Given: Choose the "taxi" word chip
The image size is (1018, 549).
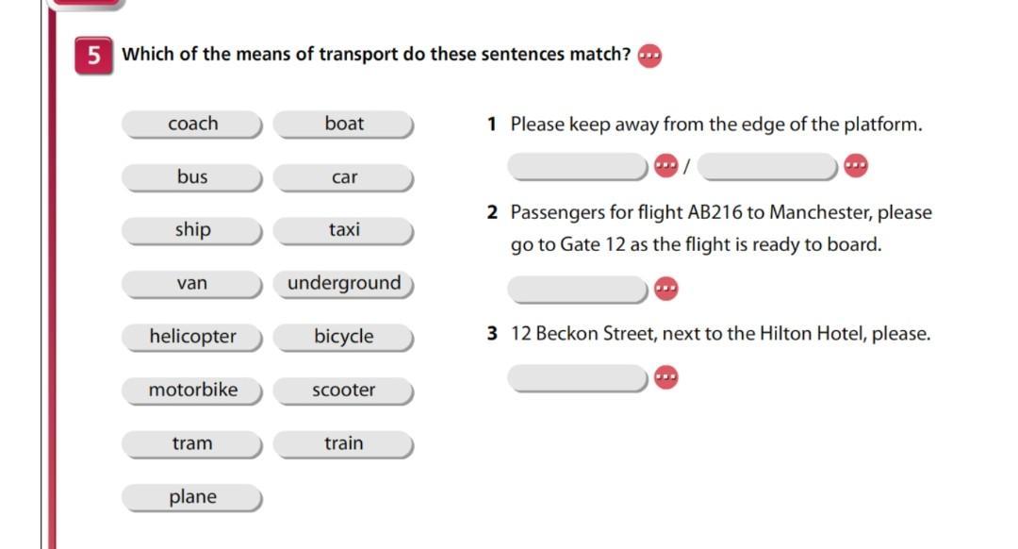Looking at the screenshot, I should click(344, 230).
